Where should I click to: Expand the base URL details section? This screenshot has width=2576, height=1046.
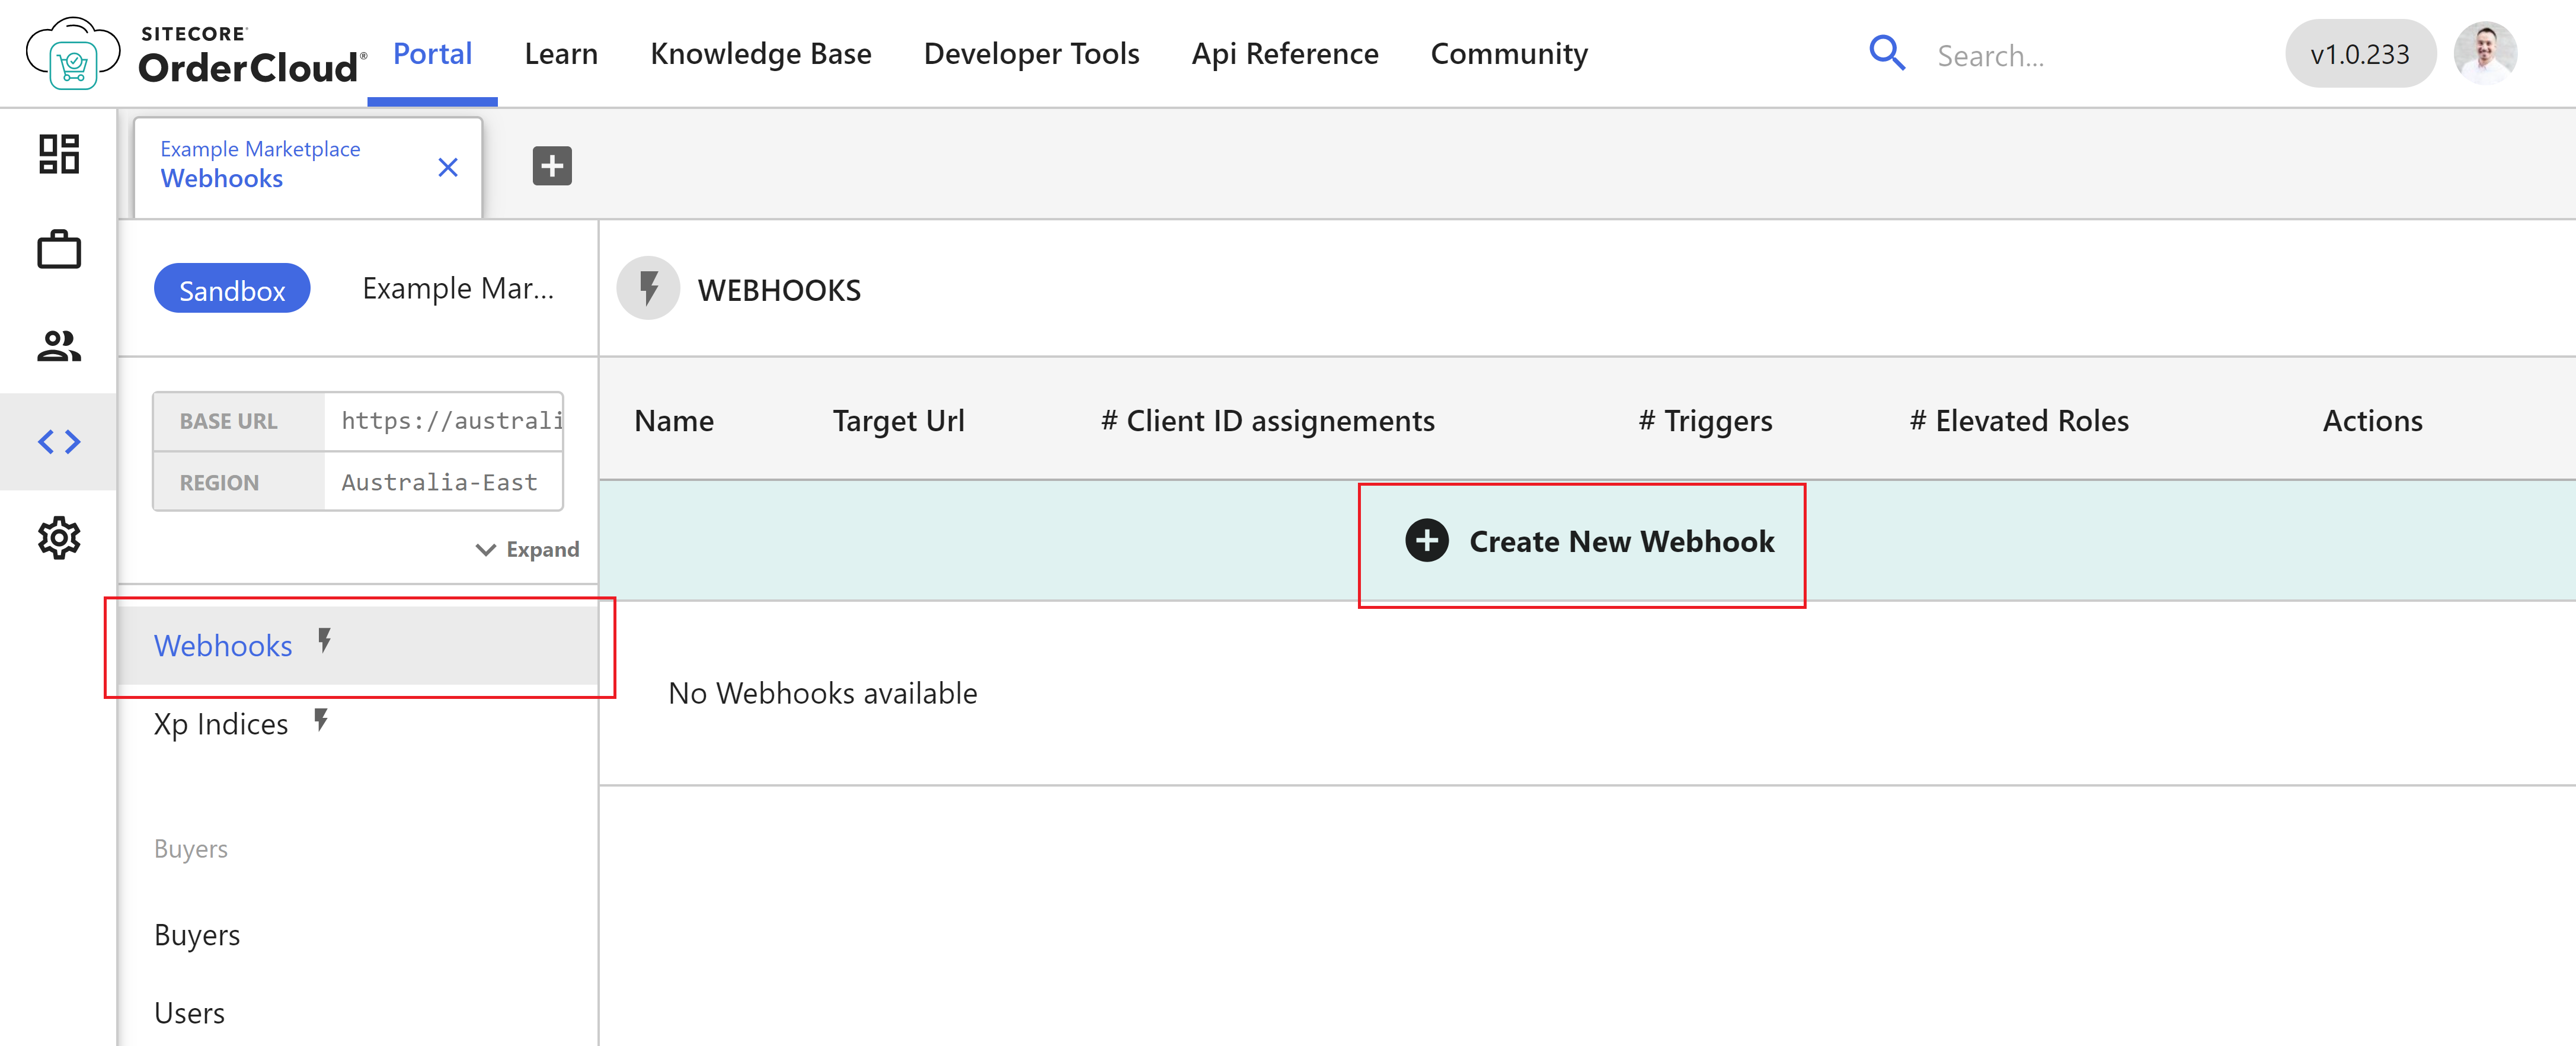click(528, 550)
